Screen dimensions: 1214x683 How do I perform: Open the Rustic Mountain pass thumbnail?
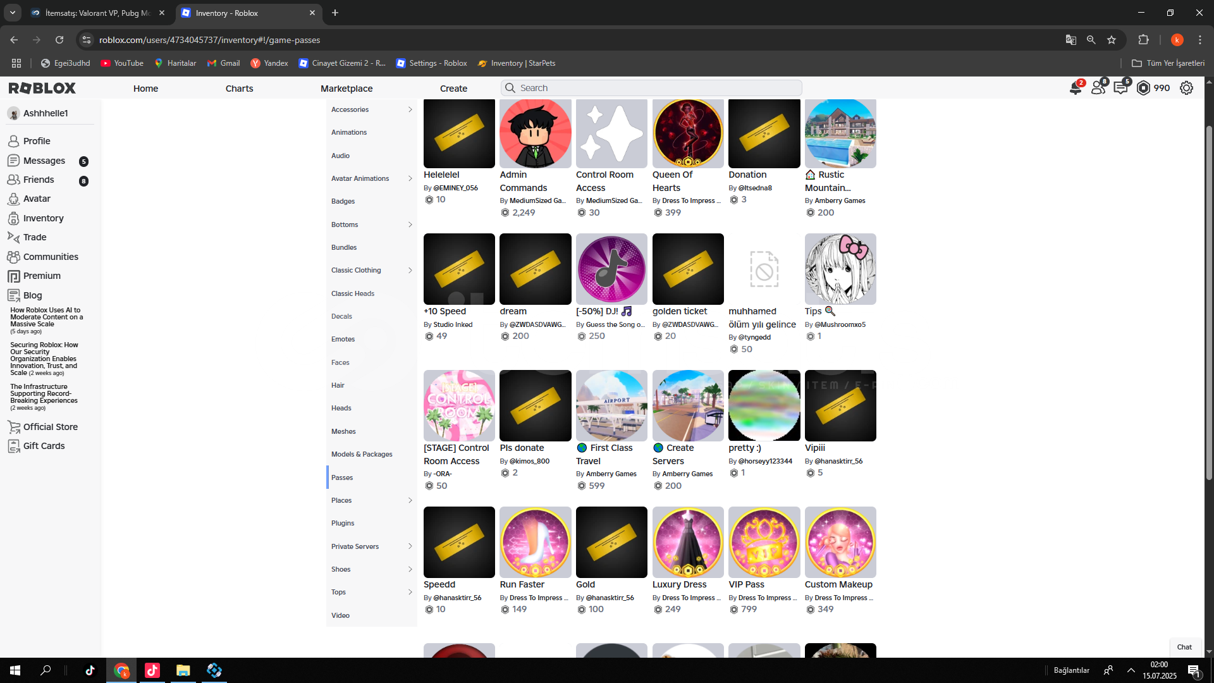coord(840,133)
